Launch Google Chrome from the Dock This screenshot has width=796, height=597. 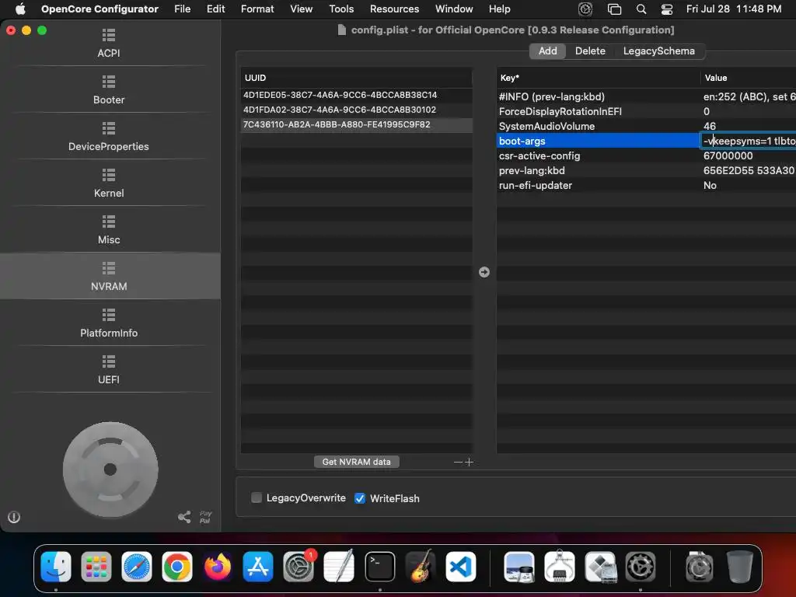pyautogui.click(x=177, y=567)
